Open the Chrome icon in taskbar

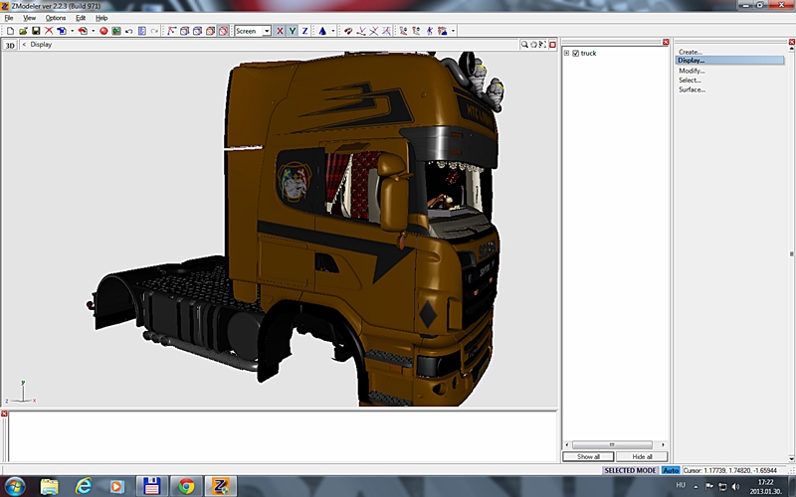185,486
